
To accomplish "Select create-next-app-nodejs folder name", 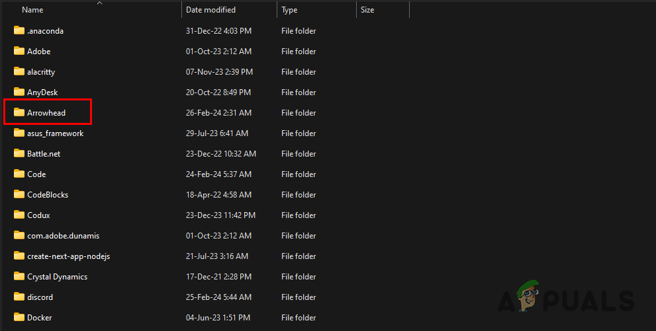I will pyautogui.click(x=68, y=256).
